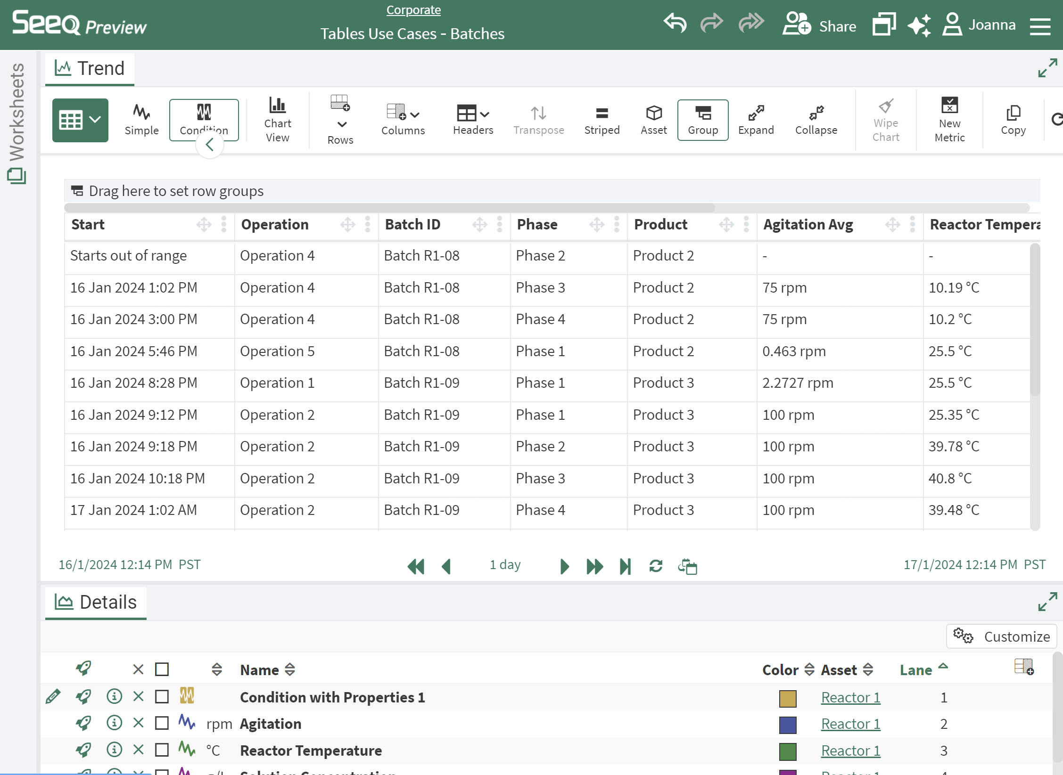
Task: Click the copy display range calendar icon
Action: [687, 566]
